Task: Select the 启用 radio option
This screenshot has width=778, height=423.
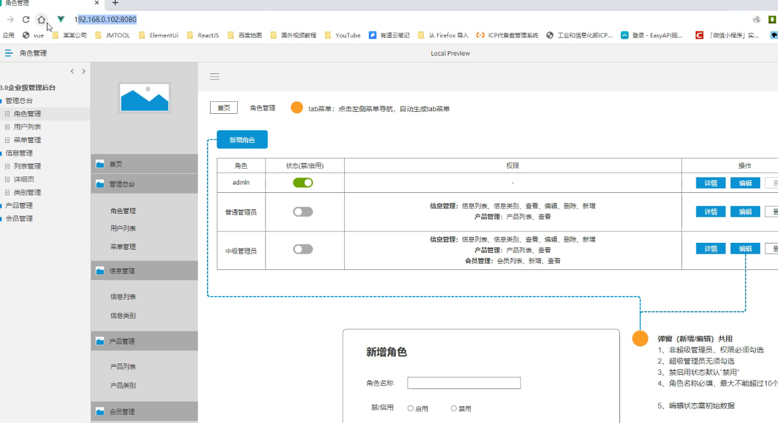Action: [x=411, y=408]
